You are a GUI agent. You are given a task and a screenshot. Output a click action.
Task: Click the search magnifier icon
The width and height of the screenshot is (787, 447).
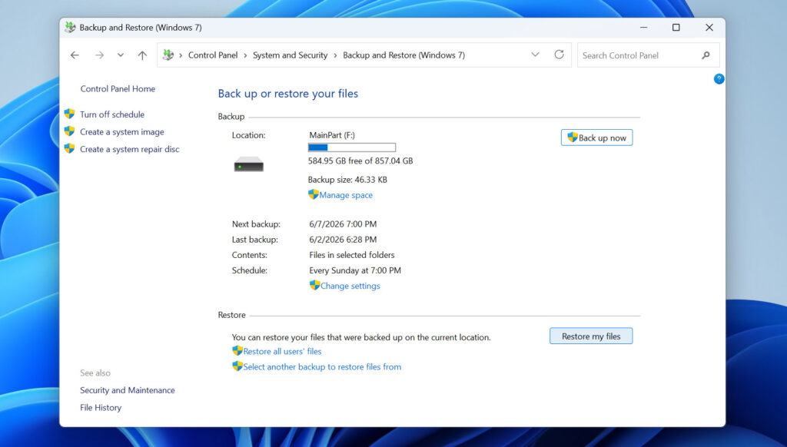706,55
